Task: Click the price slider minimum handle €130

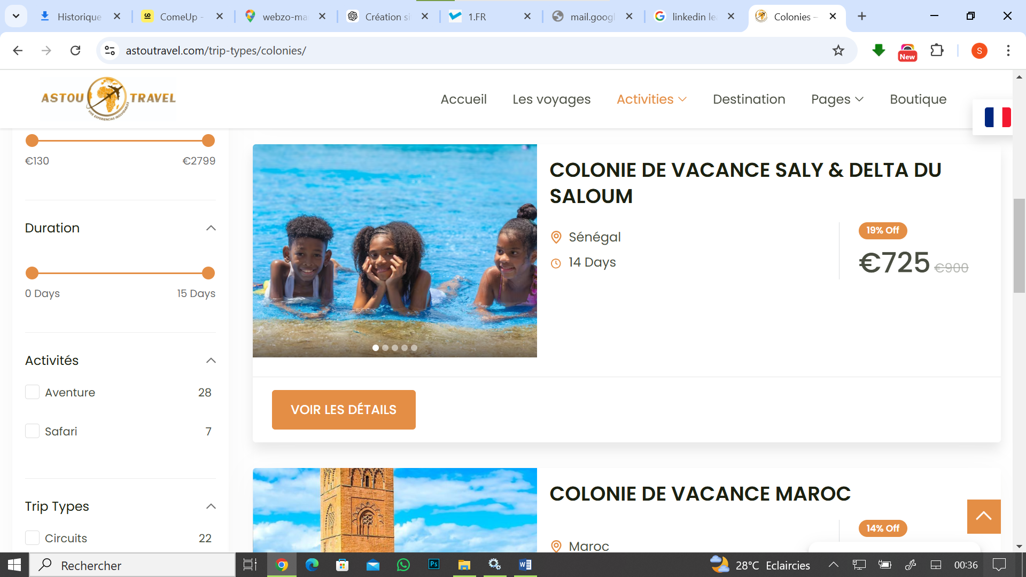Action: [32, 141]
